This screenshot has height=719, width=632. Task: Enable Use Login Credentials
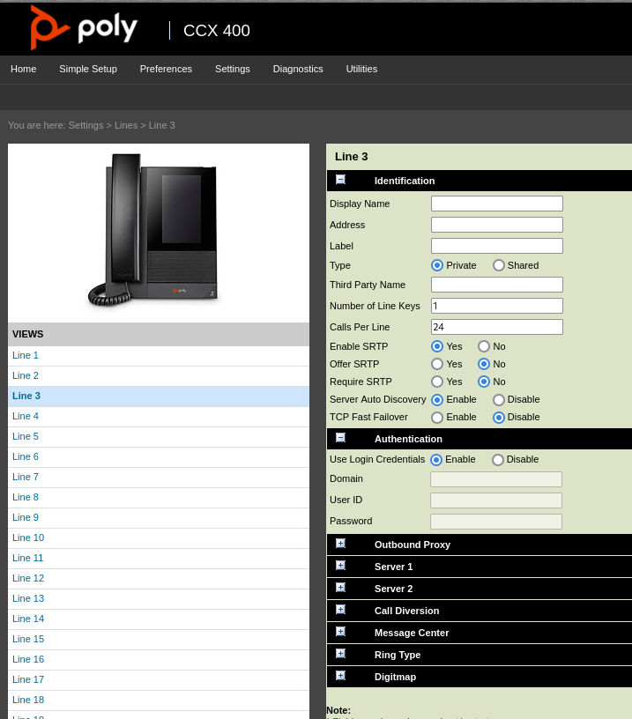coord(436,459)
